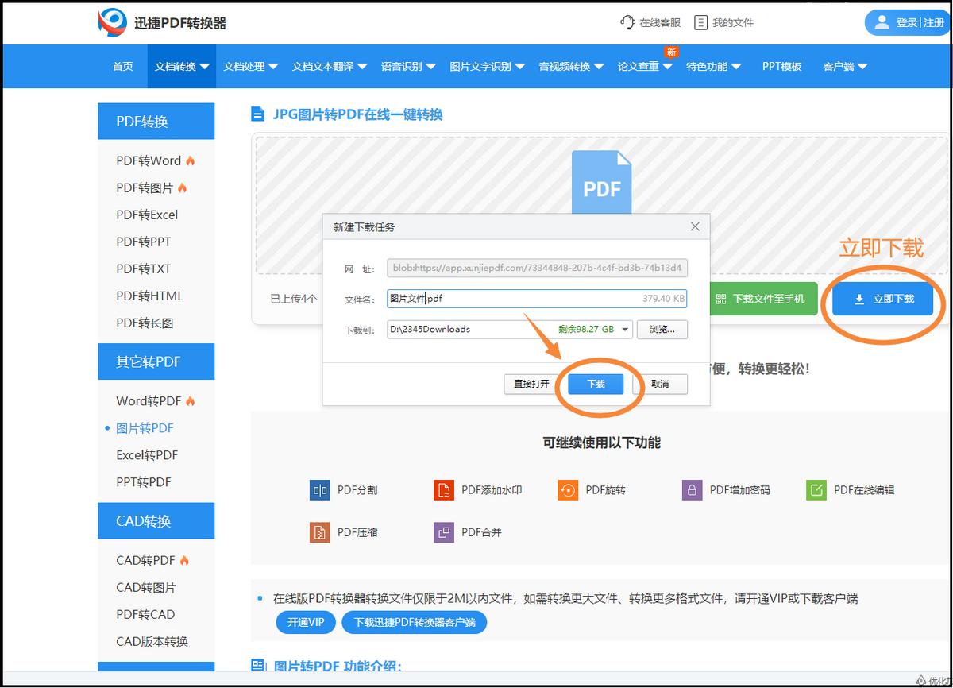Image resolution: width=953 pixels, height=688 pixels.
Task: Click the 迅捷PDF转换器 logo
Action: (111, 22)
